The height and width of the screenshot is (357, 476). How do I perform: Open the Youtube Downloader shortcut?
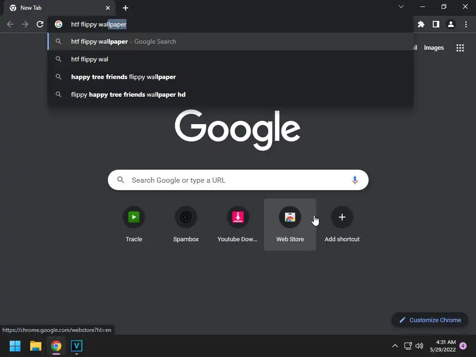click(238, 225)
